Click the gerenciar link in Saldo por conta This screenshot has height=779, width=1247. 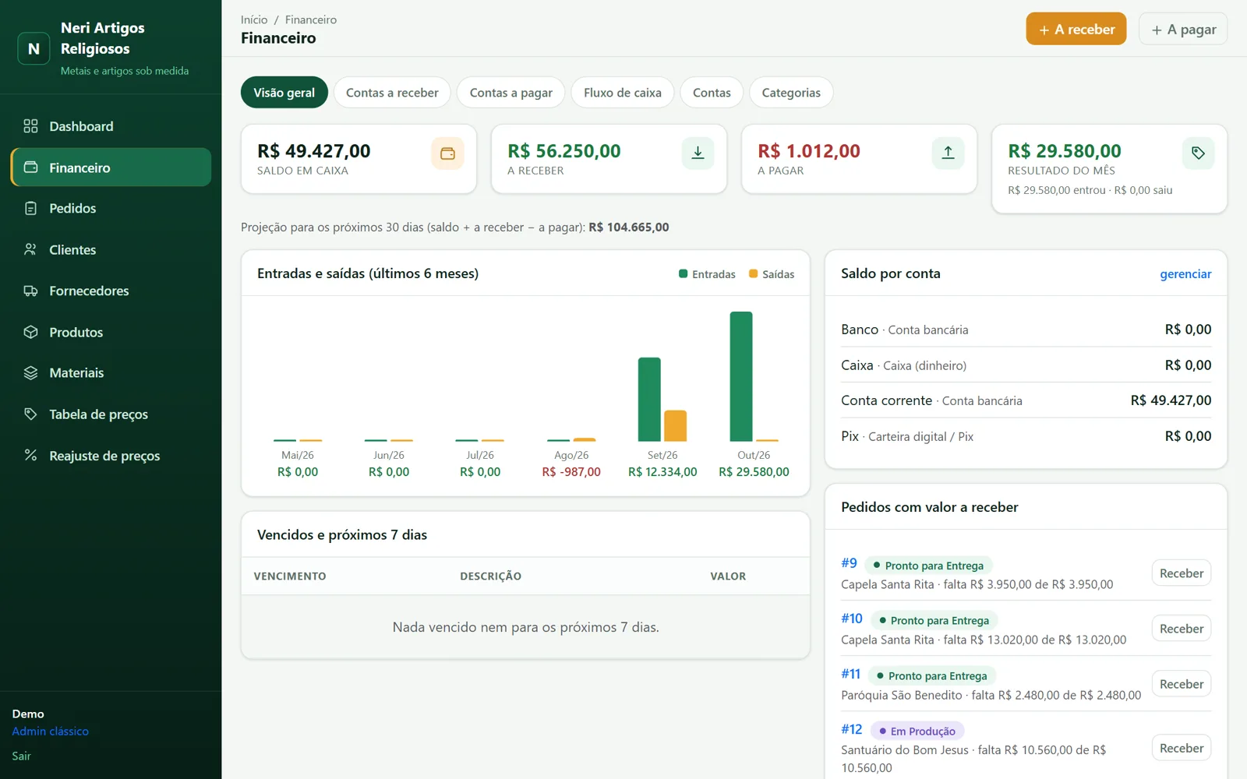[x=1185, y=274]
